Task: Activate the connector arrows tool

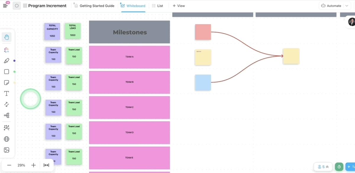Action: point(7,104)
